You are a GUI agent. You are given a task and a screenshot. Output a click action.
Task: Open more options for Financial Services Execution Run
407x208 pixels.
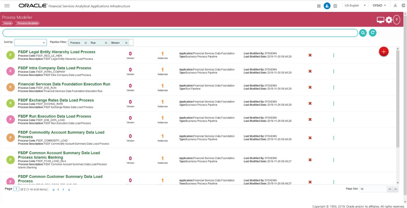(333, 87)
